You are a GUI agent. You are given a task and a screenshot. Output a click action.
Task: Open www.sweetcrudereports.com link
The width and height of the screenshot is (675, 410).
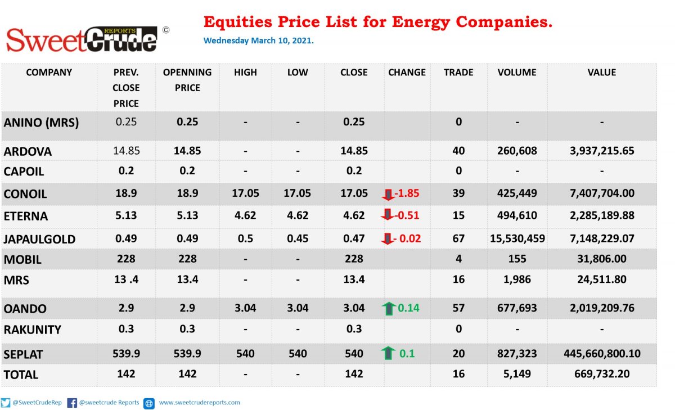(x=199, y=403)
